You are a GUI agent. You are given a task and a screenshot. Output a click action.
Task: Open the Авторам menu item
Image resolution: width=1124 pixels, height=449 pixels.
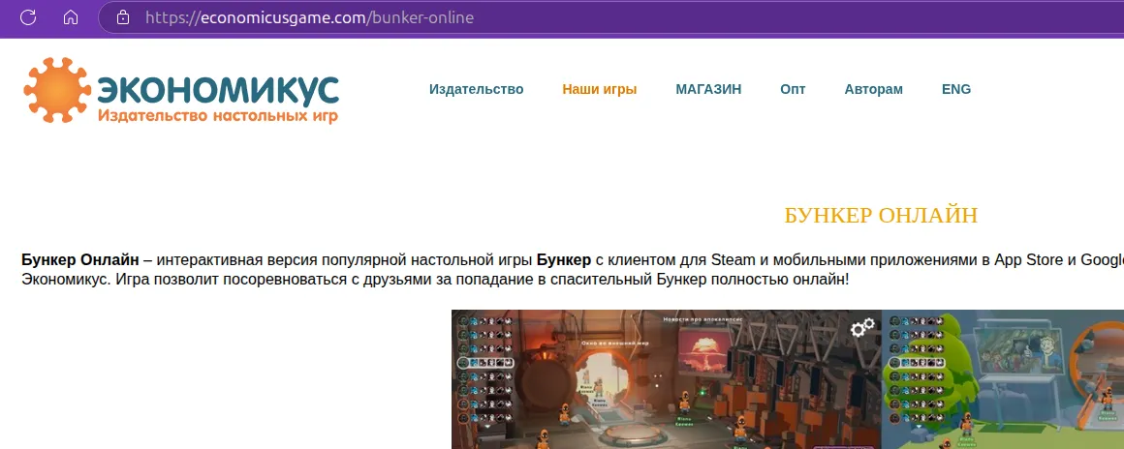click(873, 90)
